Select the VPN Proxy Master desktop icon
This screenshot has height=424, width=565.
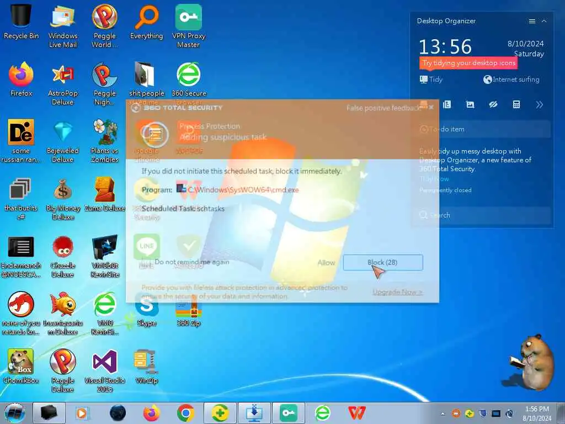pos(189,26)
